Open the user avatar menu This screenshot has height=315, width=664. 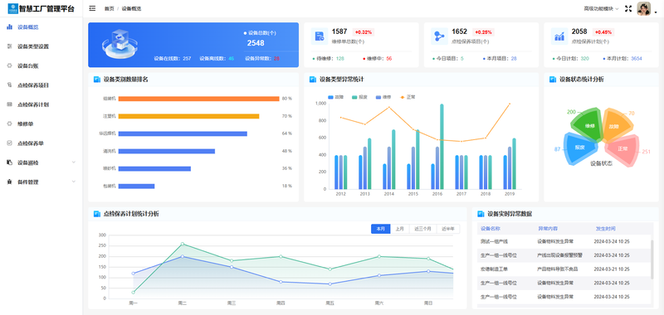[x=644, y=8]
